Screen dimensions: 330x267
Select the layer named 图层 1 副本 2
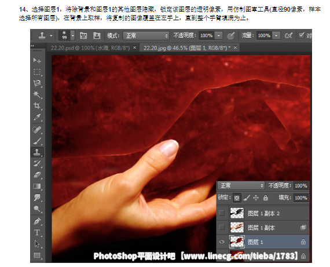[x=263, y=214]
